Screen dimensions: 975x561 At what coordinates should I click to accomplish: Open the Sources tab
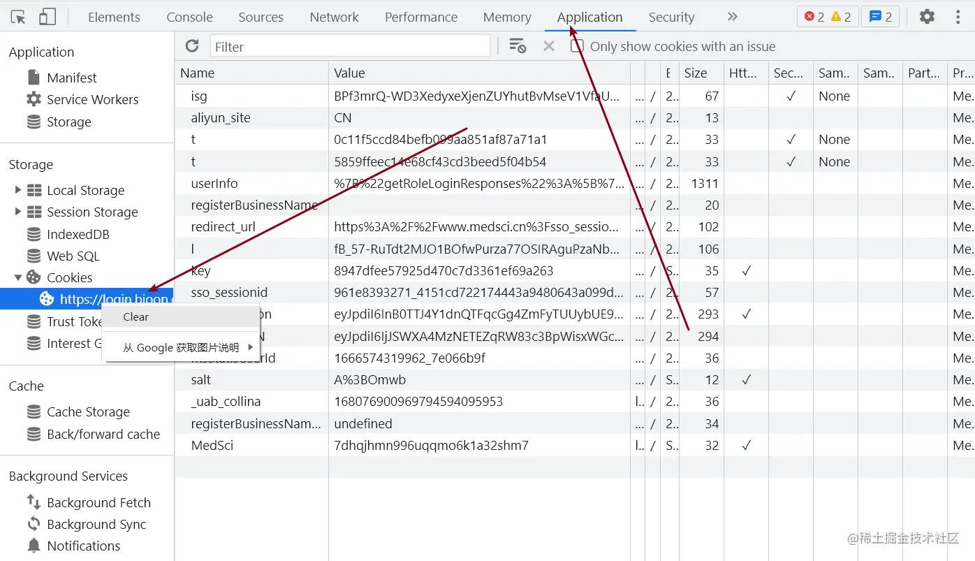pyautogui.click(x=261, y=17)
